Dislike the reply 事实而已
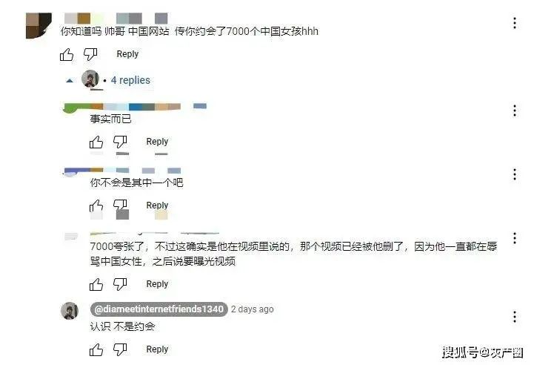This screenshot has width=534, height=365. tap(120, 142)
